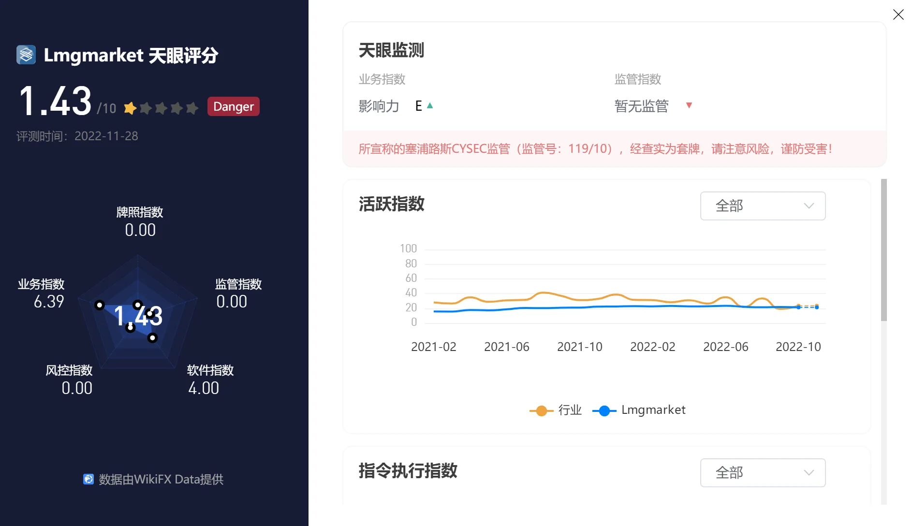Toggle the Lmgmarket legend series

(639, 410)
